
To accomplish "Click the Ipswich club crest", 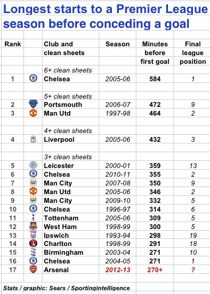I will tap(33, 235).
